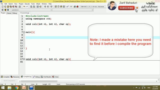Viewport: 160px width, 90px height.
Task: Click the Close tab in bottom panel
Action: click(x=55, y=77)
